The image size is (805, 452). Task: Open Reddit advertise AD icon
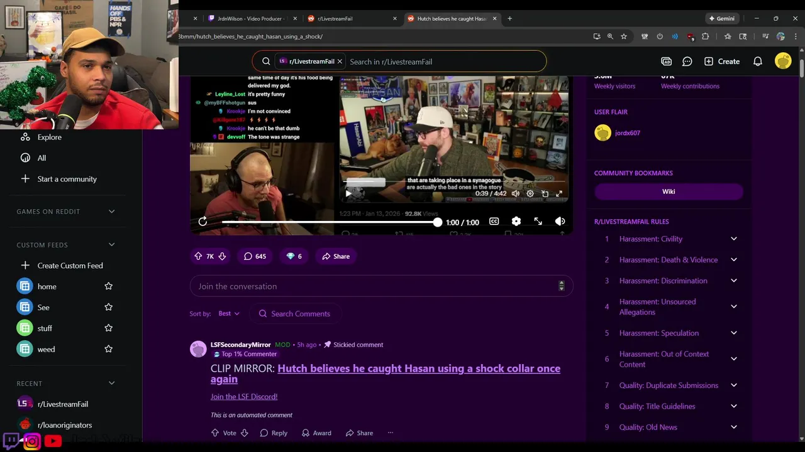[666, 62]
